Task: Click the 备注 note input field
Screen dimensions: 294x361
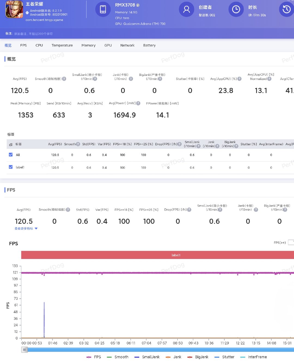Action: coord(33,34)
